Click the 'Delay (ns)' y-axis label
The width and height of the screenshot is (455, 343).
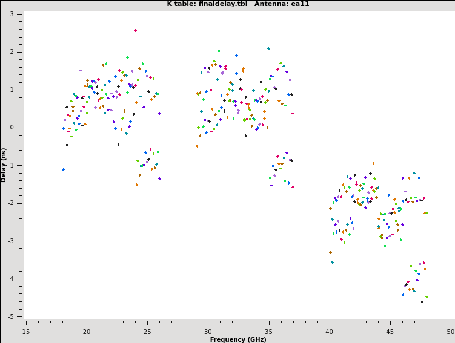[4, 165]
